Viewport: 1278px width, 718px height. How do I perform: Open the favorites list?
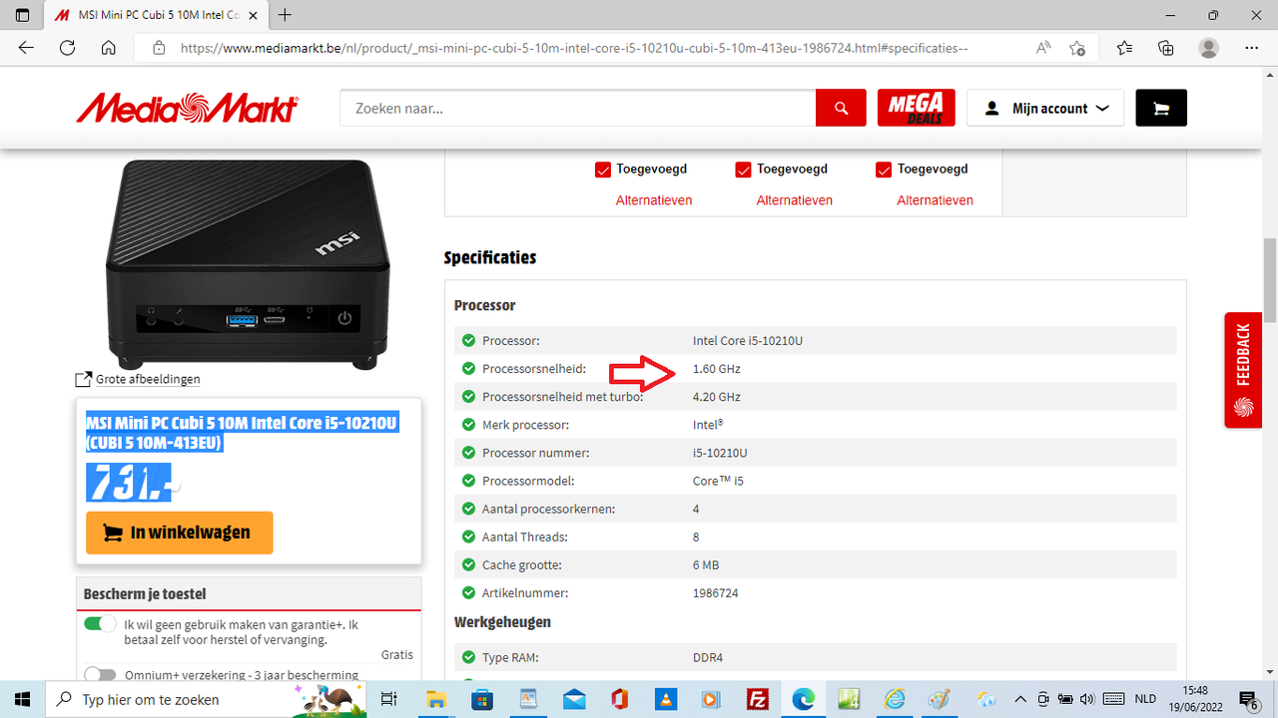[1125, 48]
